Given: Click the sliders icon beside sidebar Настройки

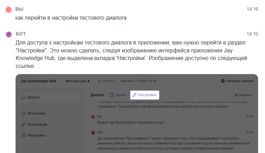Looking at the screenshot, I should (23, 135).
